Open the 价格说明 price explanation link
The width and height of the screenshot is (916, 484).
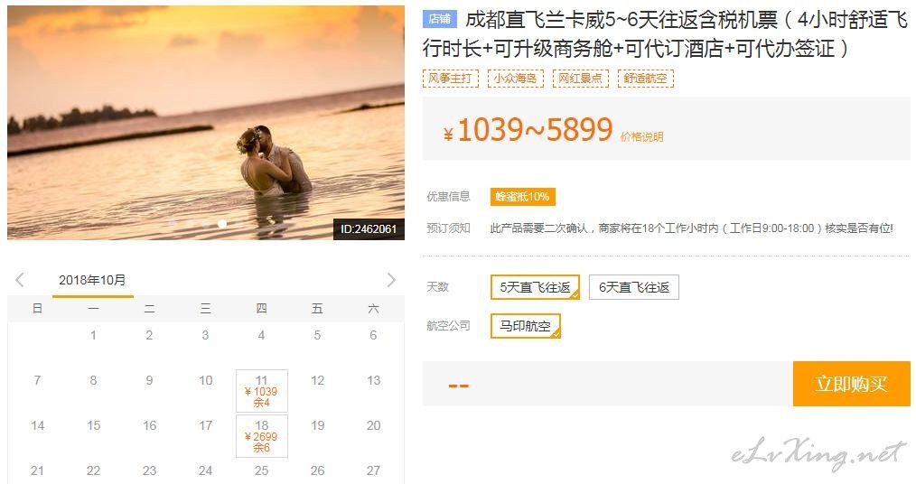click(x=641, y=137)
